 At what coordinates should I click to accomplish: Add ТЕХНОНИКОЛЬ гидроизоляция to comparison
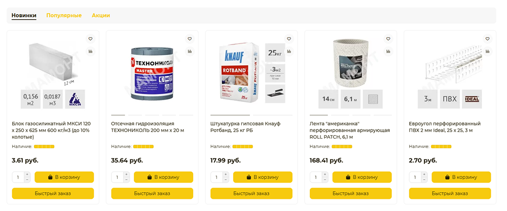[x=190, y=51]
